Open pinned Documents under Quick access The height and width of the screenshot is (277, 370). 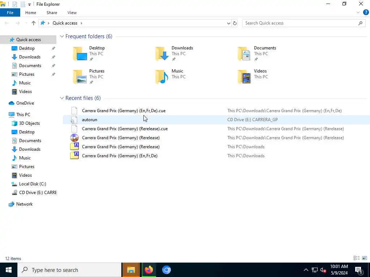tap(30, 66)
